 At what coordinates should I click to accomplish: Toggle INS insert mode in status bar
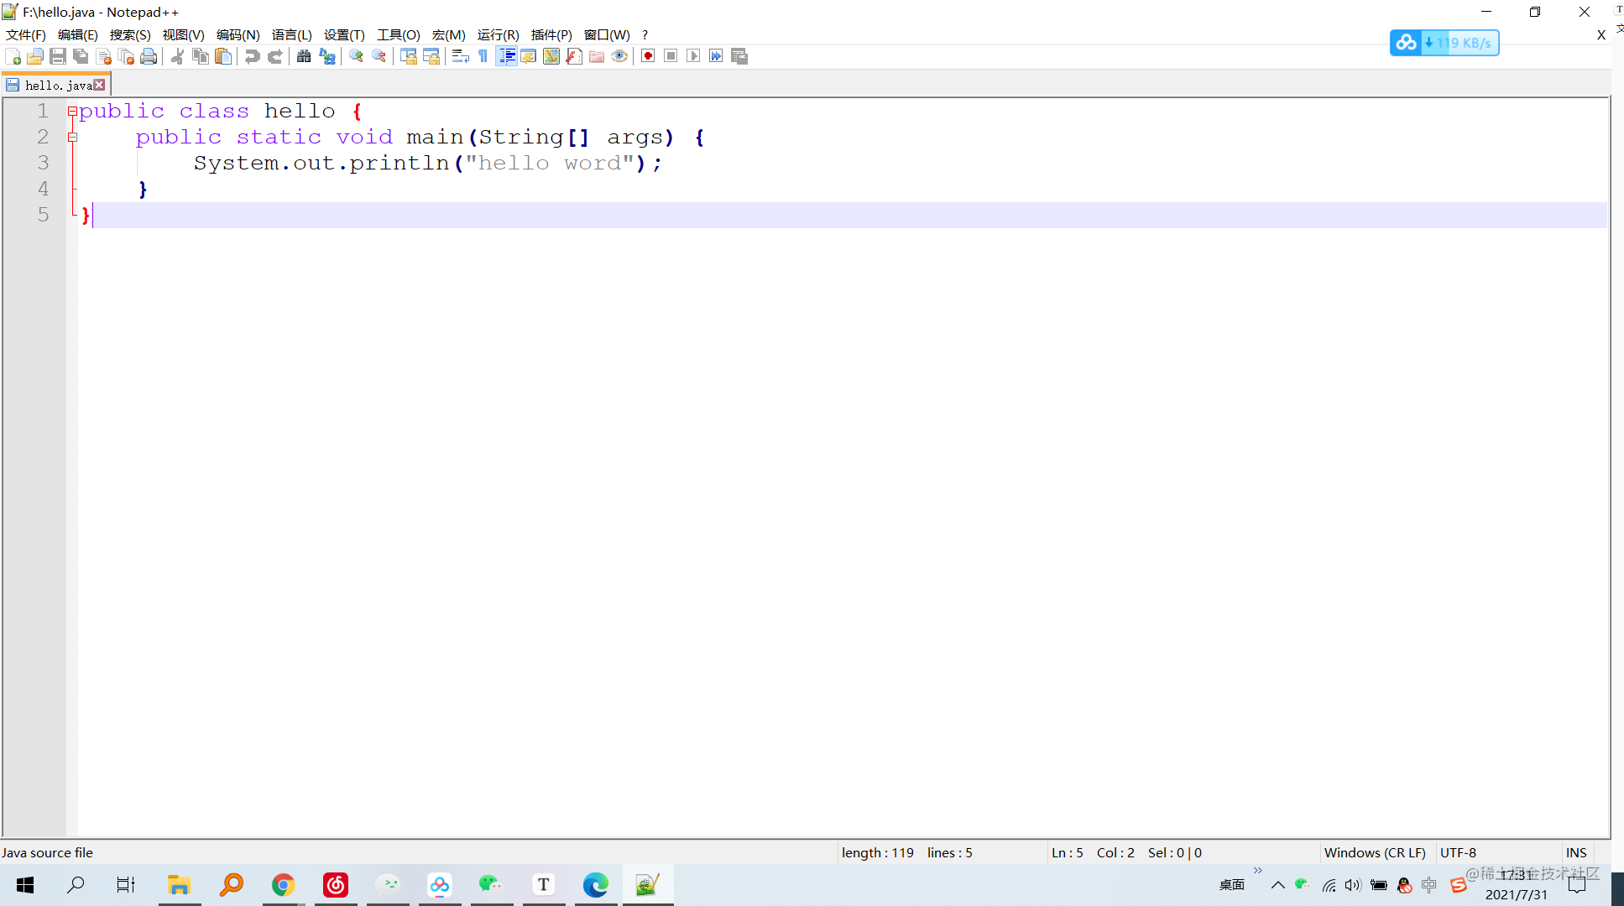pyautogui.click(x=1576, y=852)
